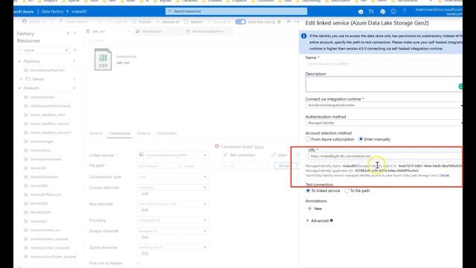Collapse the Pipelines tree node
This screenshot has height=268, width=476.
click(20, 61)
